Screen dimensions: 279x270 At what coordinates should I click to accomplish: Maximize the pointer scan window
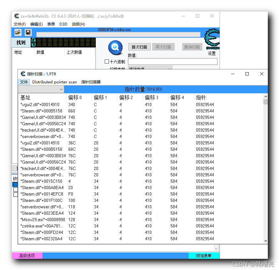click(x=247, y=74)
